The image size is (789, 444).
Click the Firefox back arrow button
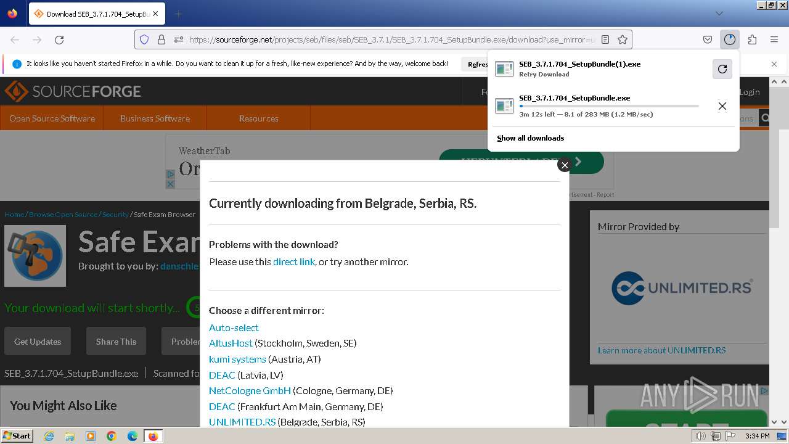point(15,39)
